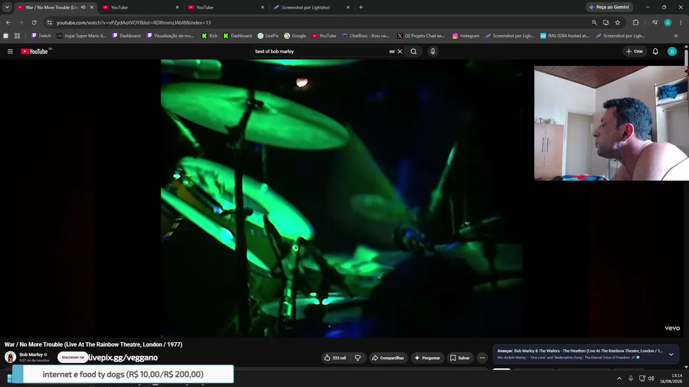689x387 pixels.
Task: Open more actions ellipsis under the video
Action: pyautogui.click(x=482, y=358)
